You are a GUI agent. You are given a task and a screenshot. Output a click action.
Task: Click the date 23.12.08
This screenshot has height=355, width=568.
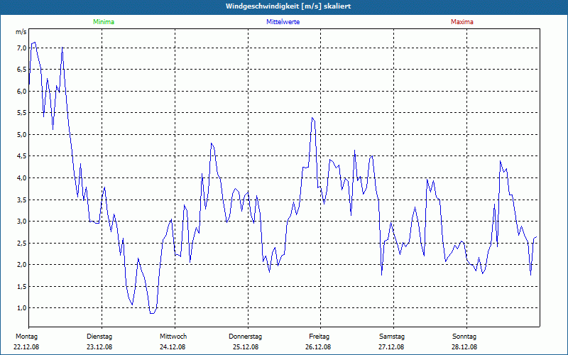pos(99,347)
